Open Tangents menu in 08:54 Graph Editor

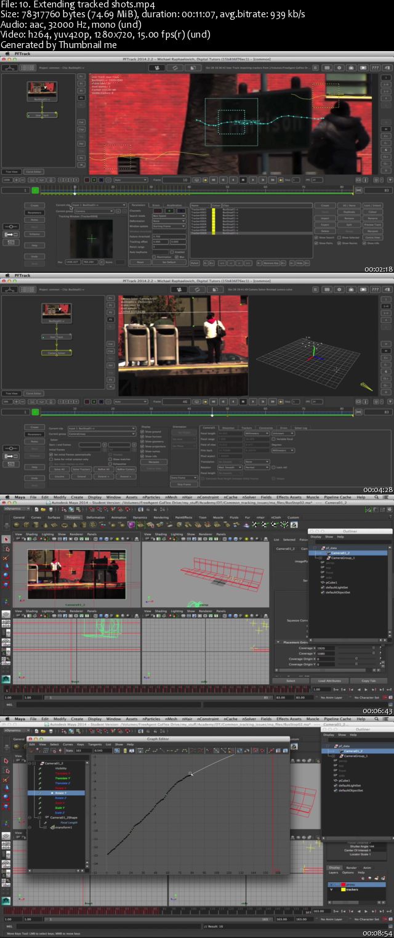pyautogui.click(x=95, y=744)
